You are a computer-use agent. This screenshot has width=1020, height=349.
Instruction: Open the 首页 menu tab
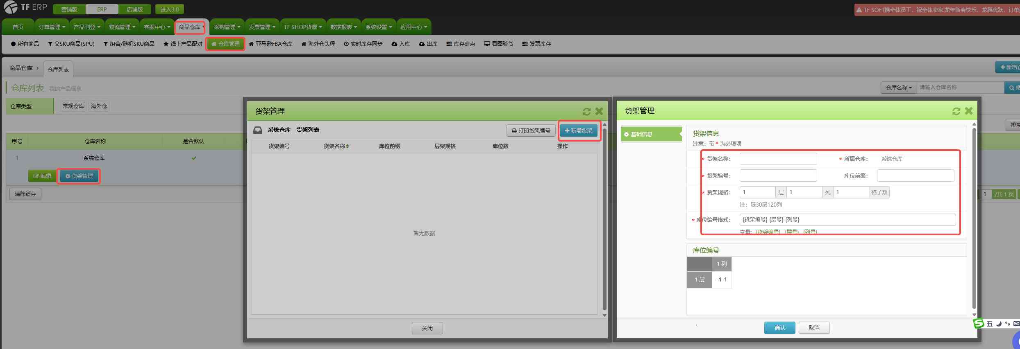[x=18, y=27]
